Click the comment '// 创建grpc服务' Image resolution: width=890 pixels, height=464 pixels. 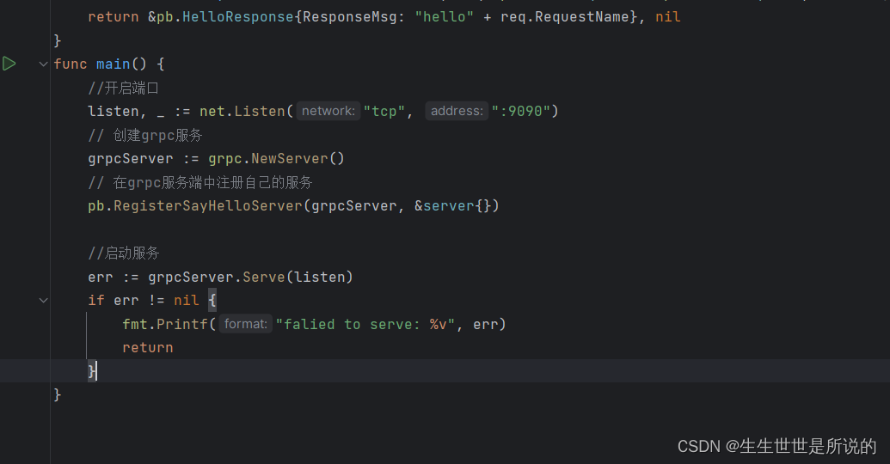click(x=144, y=135)
